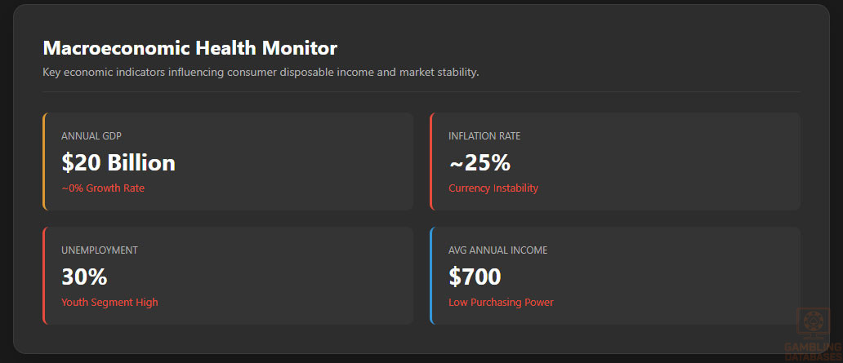This screenshot has width=843, height=363.
Task: Click the Gambling Database watermark text
Action: [x=814, y=352]
